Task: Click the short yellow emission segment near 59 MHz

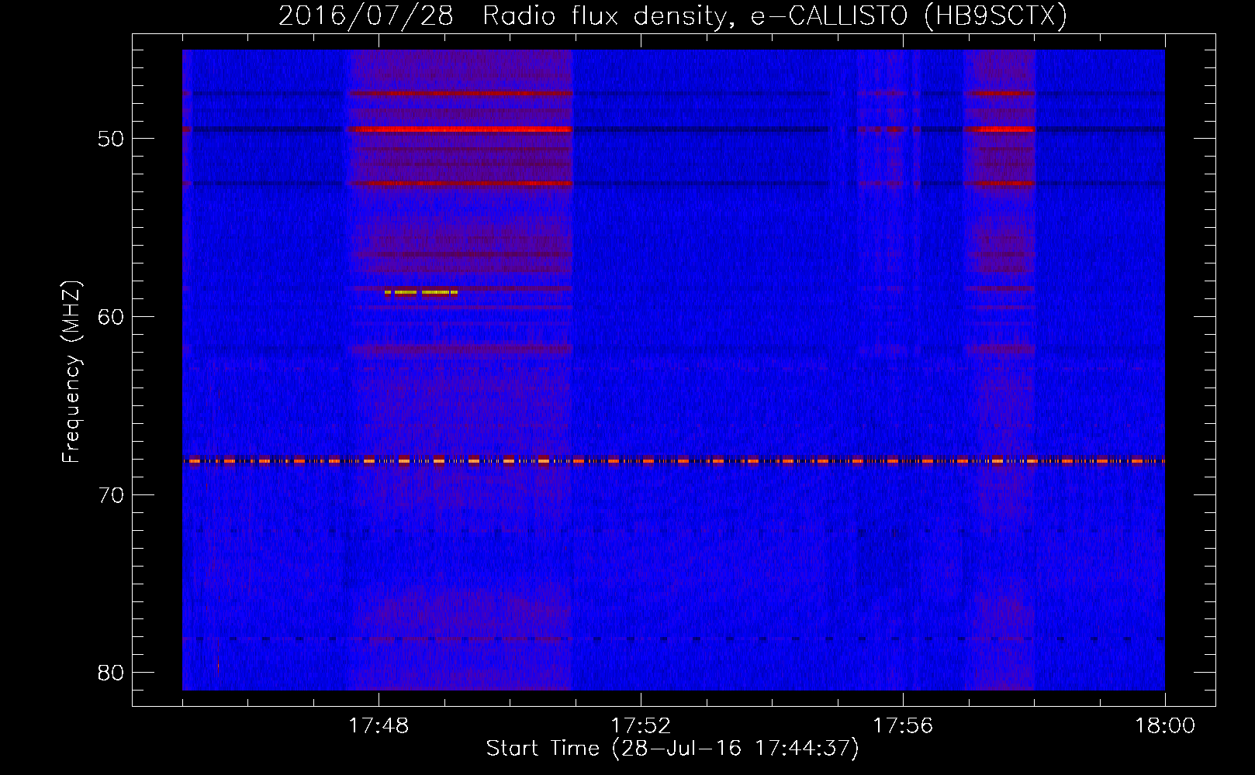Action: (x=421, y=293)
